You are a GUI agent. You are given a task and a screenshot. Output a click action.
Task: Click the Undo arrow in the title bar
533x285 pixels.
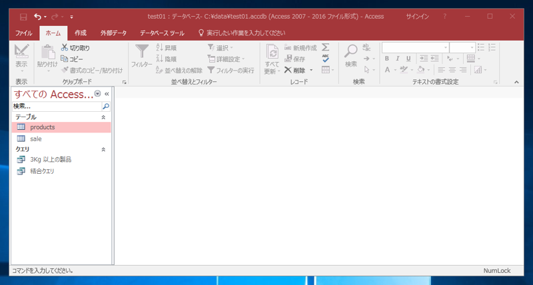point(37,17)
